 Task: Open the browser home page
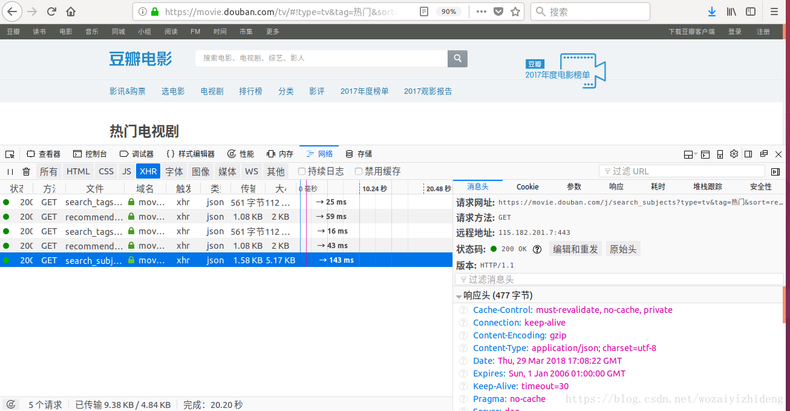pos(71,12)
